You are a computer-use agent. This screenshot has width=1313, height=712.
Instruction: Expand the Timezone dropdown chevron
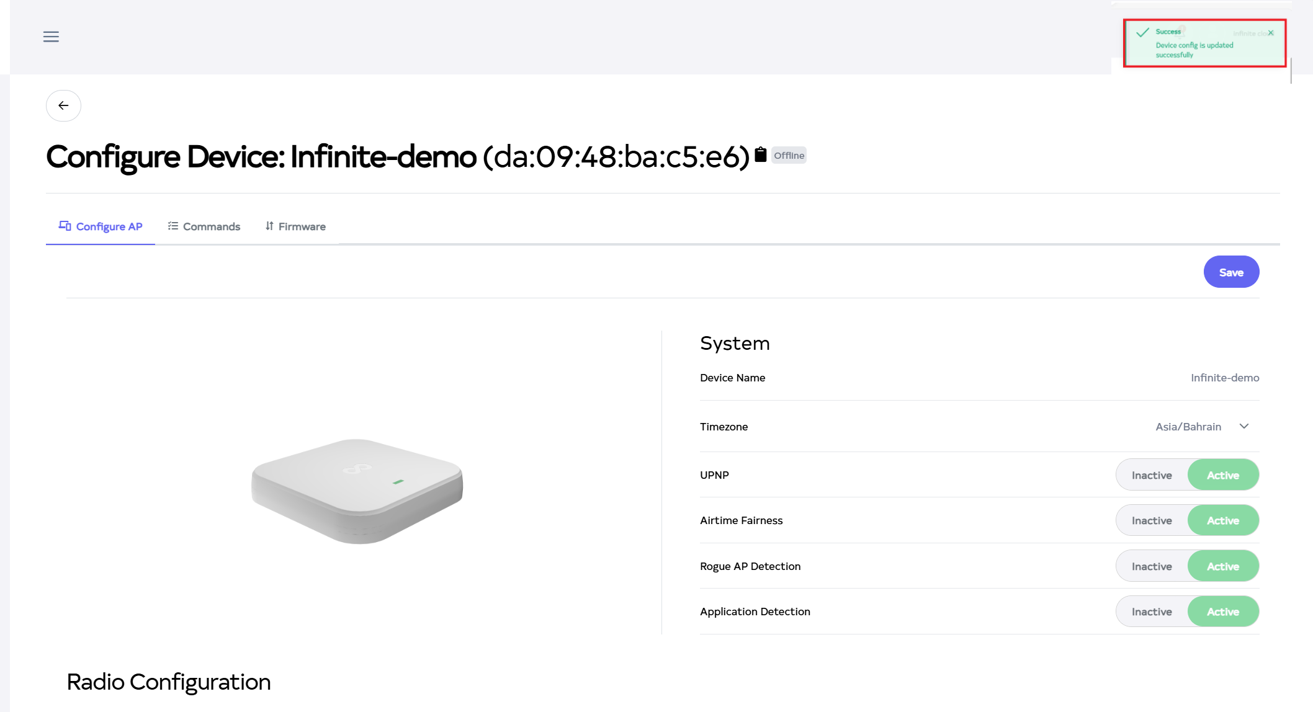(1244, 426)
